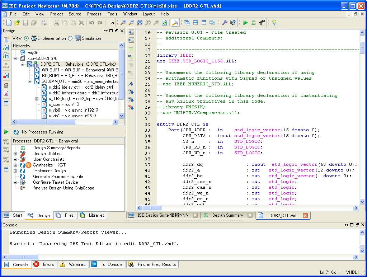This screenshot has width=367, height=277.
Task: Click the telescope toolbar icon
Action: click(x=262, y=23)
